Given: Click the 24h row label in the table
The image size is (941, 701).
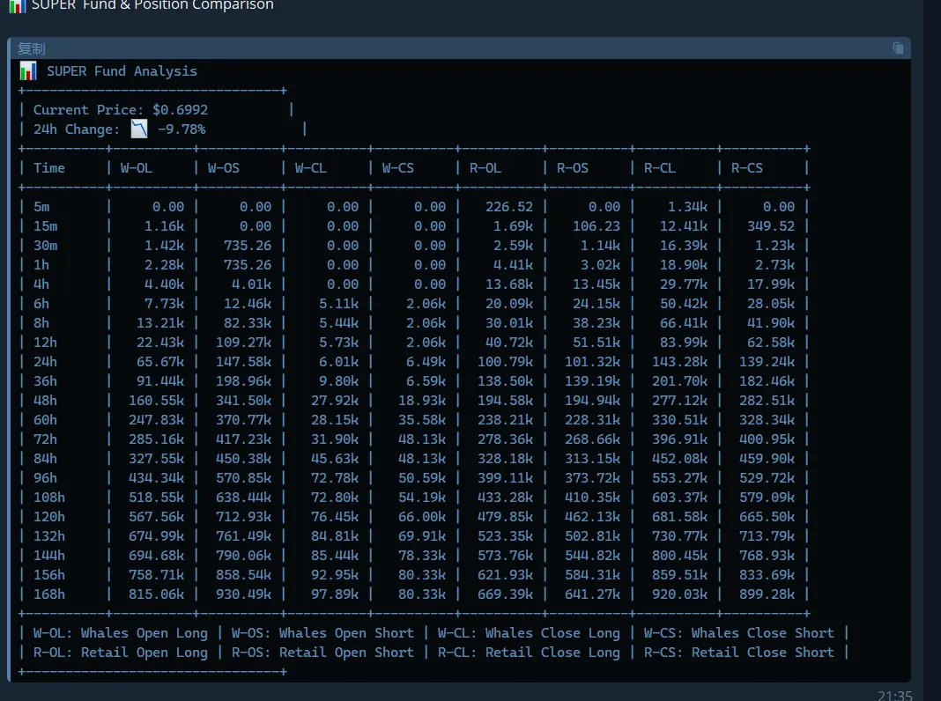Looking at the screenshot, I should [x=46, y=362].
